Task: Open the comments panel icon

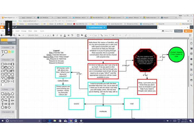Action: click(191, 75)
